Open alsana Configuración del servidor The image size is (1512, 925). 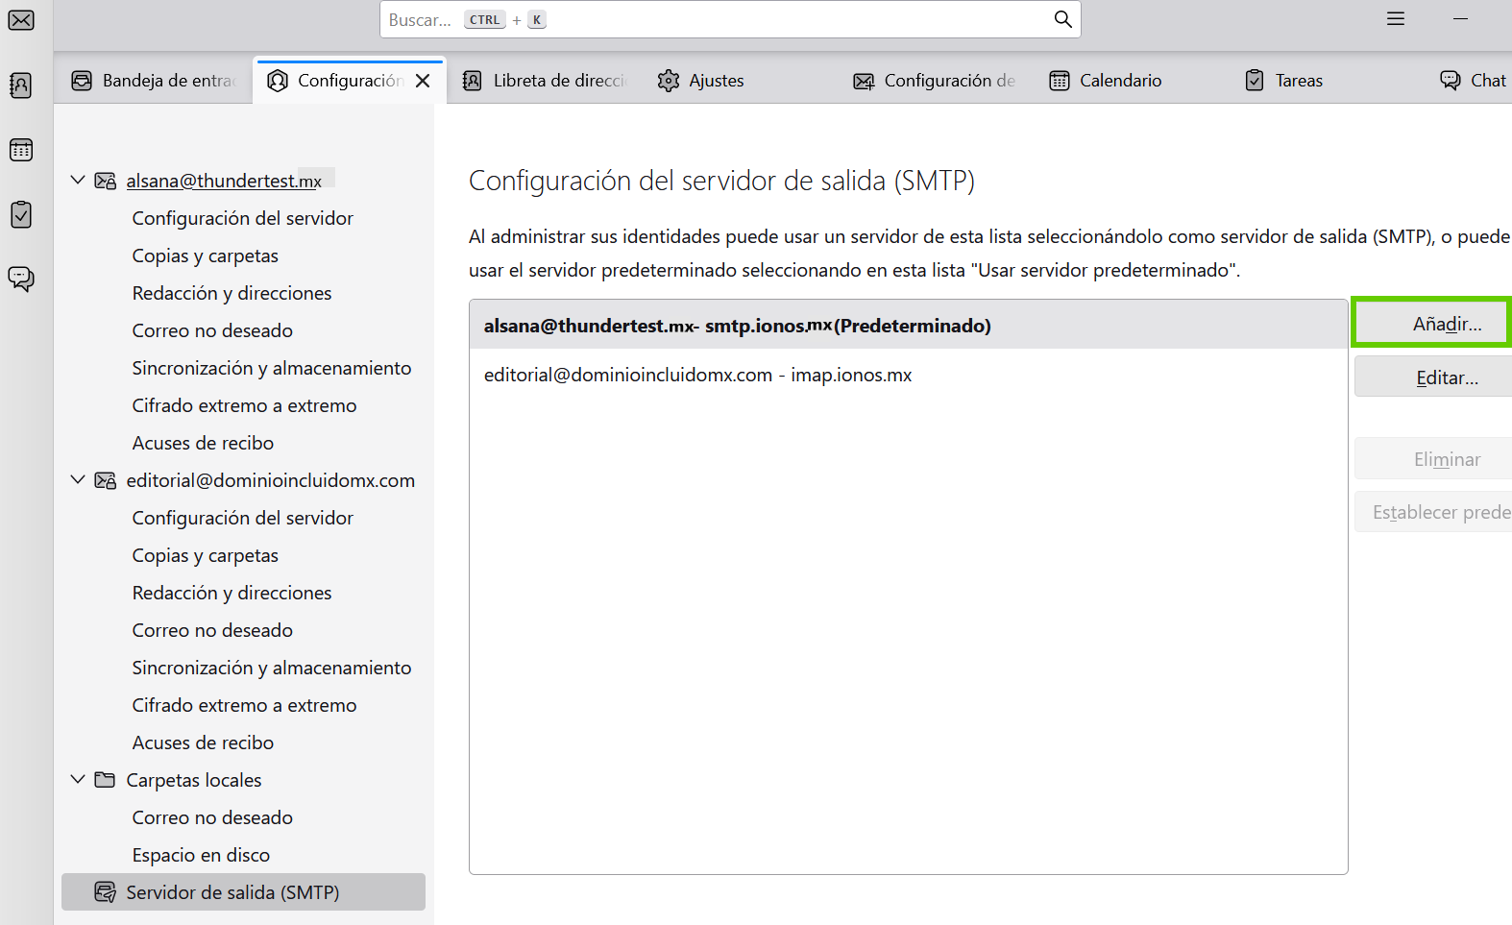243,218
